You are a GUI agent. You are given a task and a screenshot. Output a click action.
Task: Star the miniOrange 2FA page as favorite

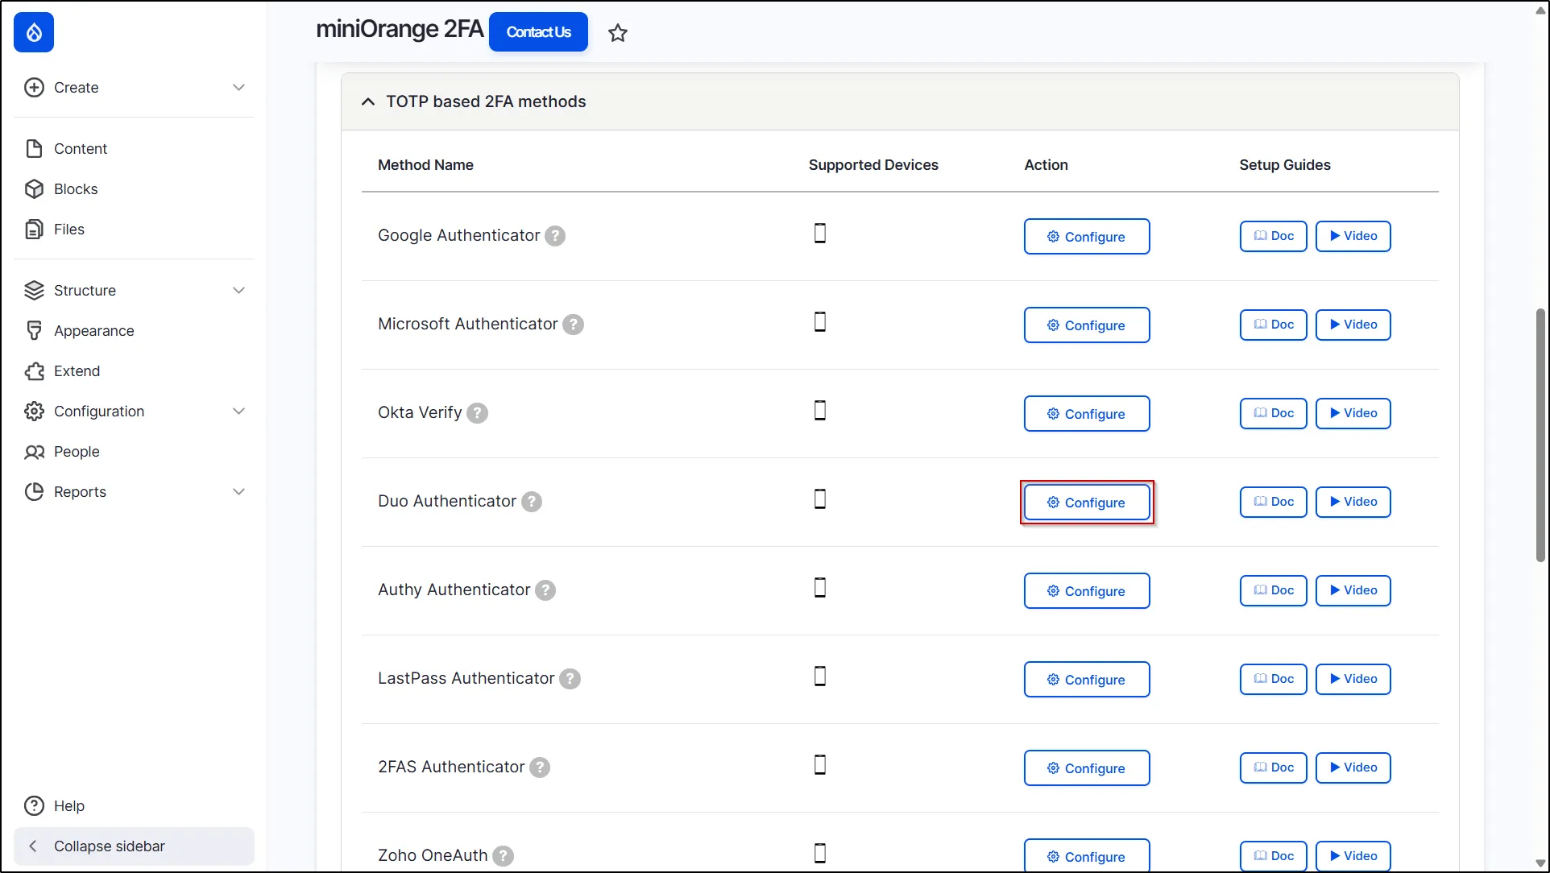[x=618, y=33]
